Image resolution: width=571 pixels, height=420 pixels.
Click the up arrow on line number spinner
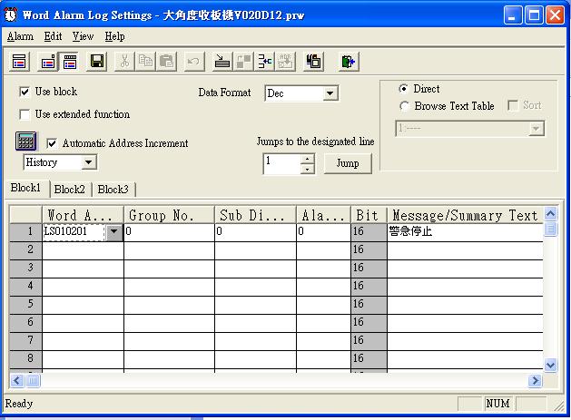tap(307, 159)
